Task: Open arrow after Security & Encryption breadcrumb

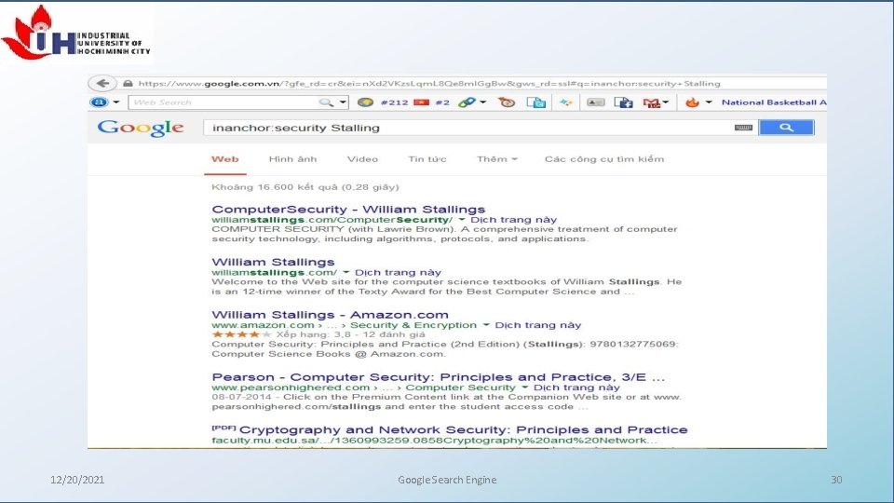Action: pyautogui.click(x=486, y=325)
